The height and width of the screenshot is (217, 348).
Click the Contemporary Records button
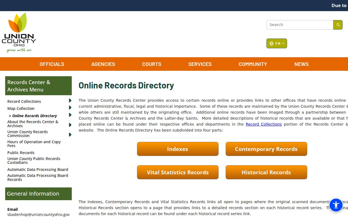point(266,149)
